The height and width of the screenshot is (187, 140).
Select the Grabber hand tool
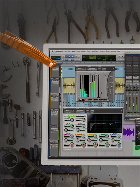tap(73, 57)
